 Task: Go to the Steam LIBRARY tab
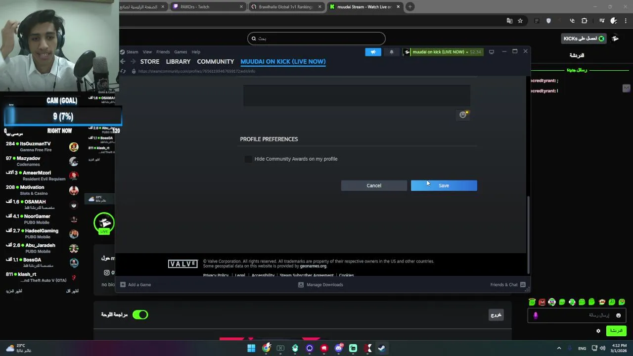178,62
